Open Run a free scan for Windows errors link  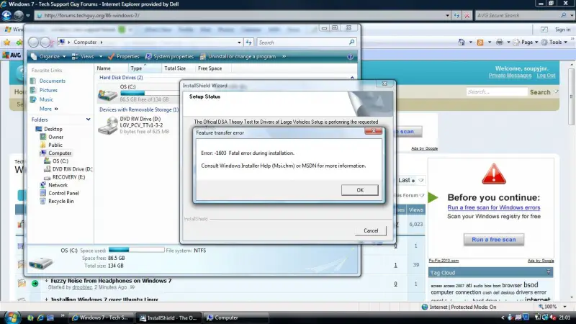494,207
